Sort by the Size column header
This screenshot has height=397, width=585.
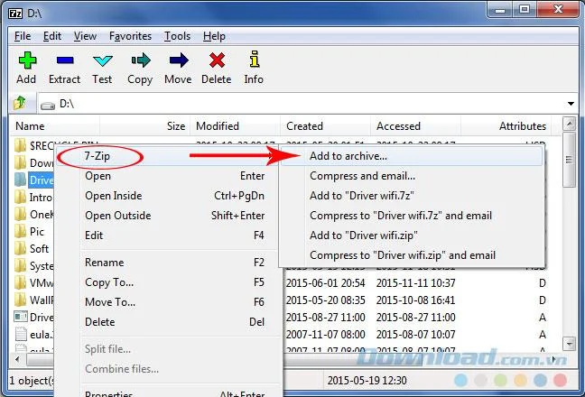(144, 126)
